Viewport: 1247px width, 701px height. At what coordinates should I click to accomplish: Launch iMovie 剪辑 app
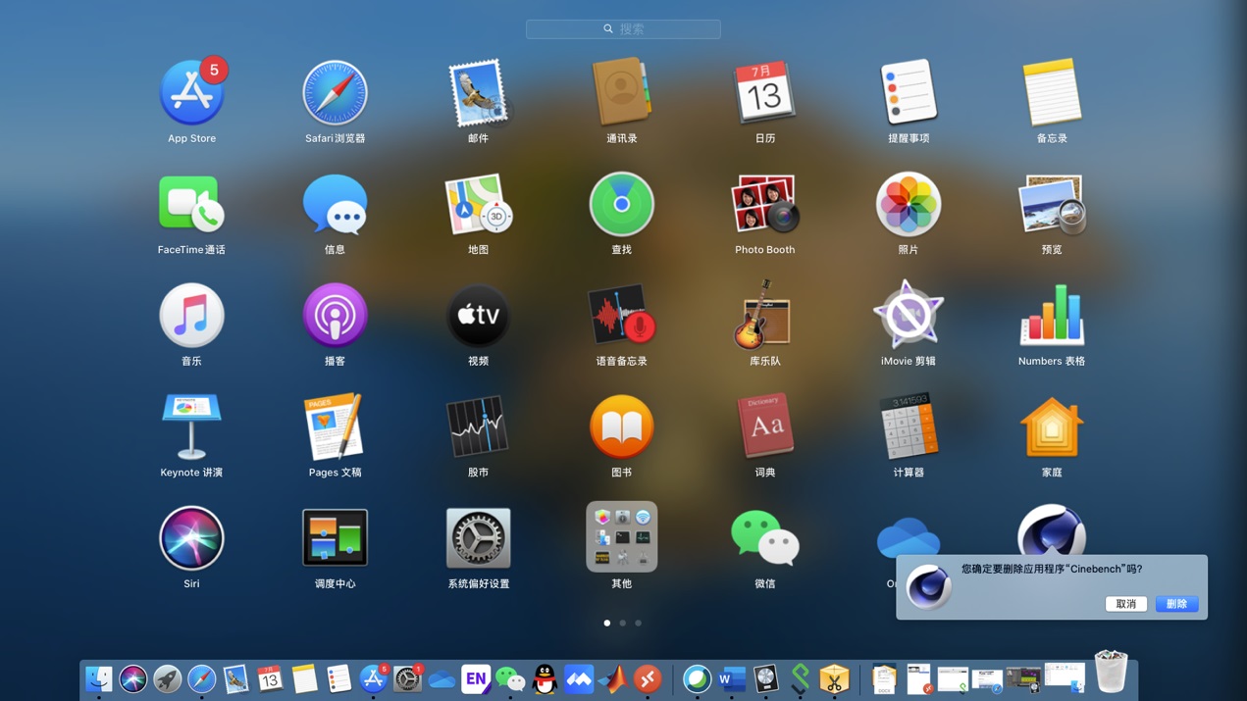pyautogui.click(x=909, y=316)
